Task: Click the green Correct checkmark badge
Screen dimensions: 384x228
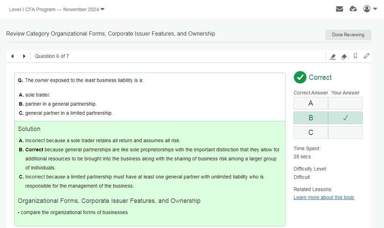Action: (300, 77)
